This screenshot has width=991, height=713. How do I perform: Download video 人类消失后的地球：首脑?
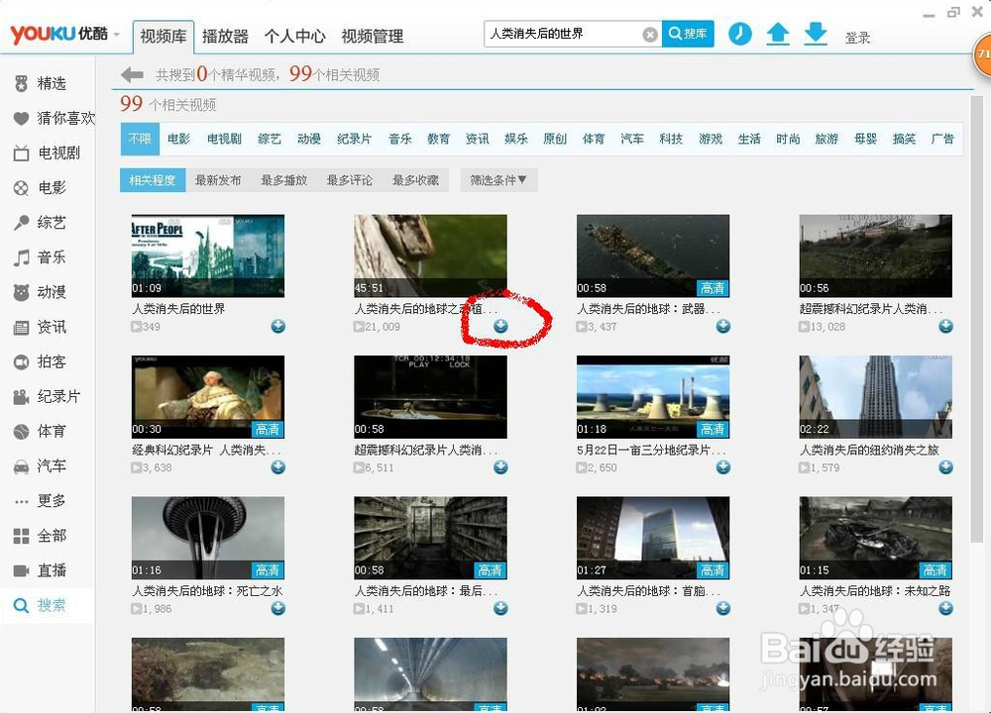tap(723, 608)
